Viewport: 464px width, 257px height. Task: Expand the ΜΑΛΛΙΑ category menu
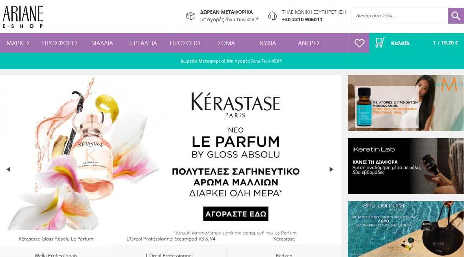click(x=102, y=43)
